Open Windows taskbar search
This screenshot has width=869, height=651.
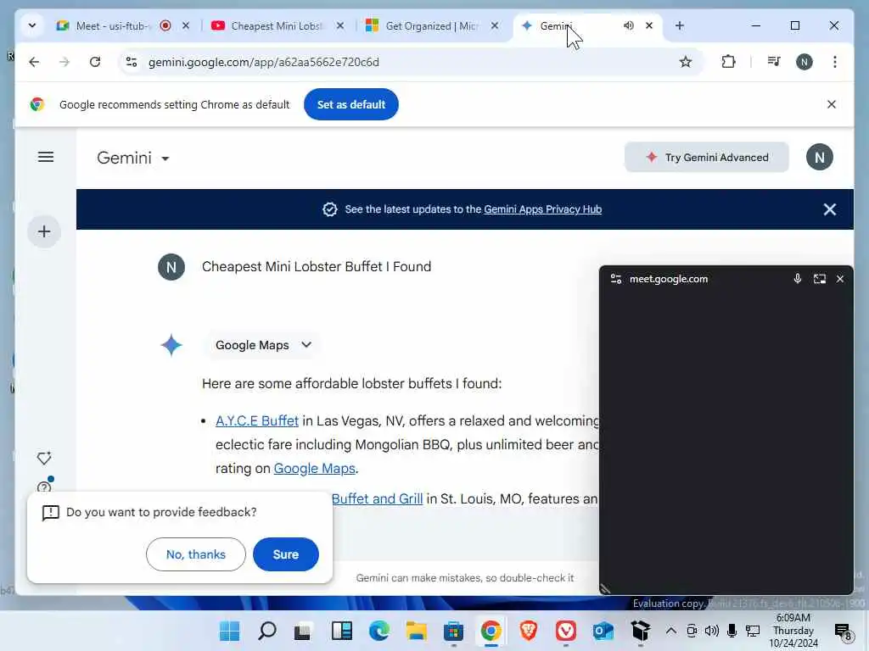pos(267,631)
